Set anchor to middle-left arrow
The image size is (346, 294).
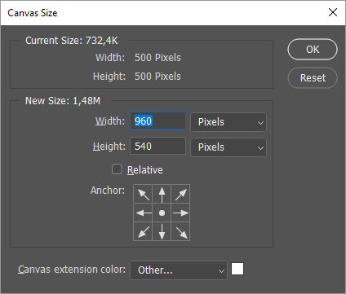pos(143,213)
